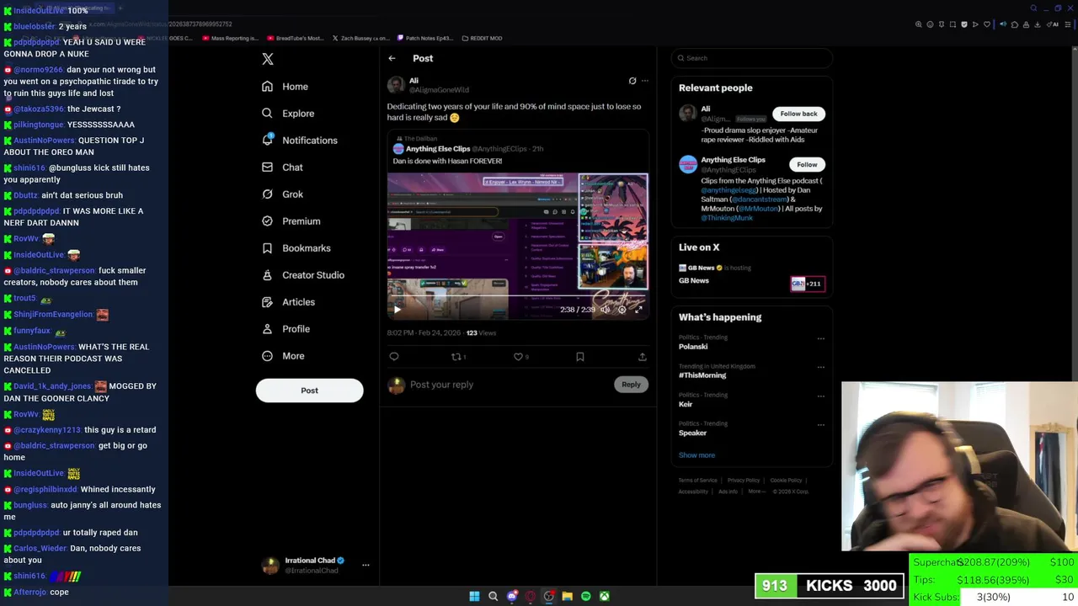Mute the video with the speaker icon
This screenshot has width=1078, height=606.
click(605, 310)
